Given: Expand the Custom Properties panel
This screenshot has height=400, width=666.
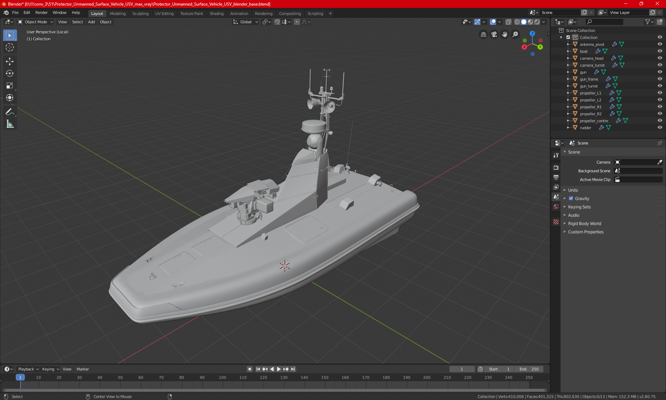Looking at the screenshot, I should tap(586, 232).
